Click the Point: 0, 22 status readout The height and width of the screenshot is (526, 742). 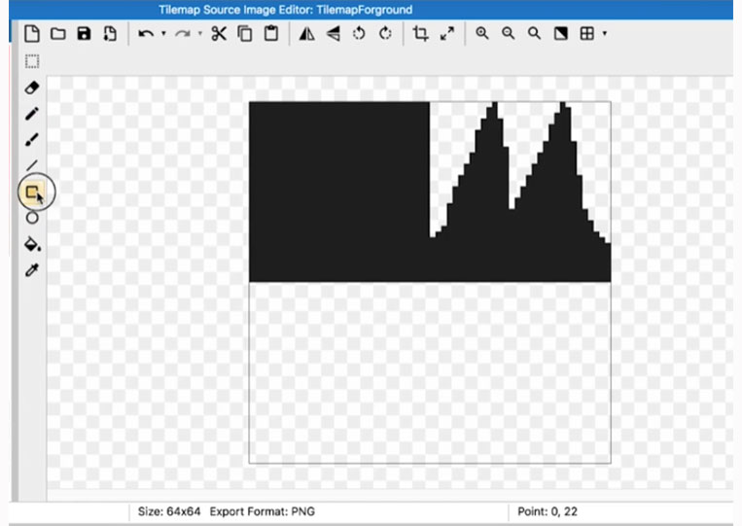(x=548, y=511)
